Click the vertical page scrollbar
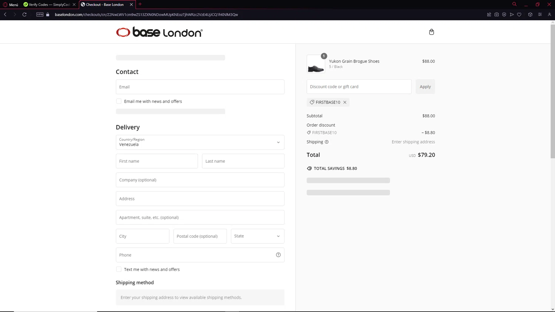 click(x=553, y=91)
